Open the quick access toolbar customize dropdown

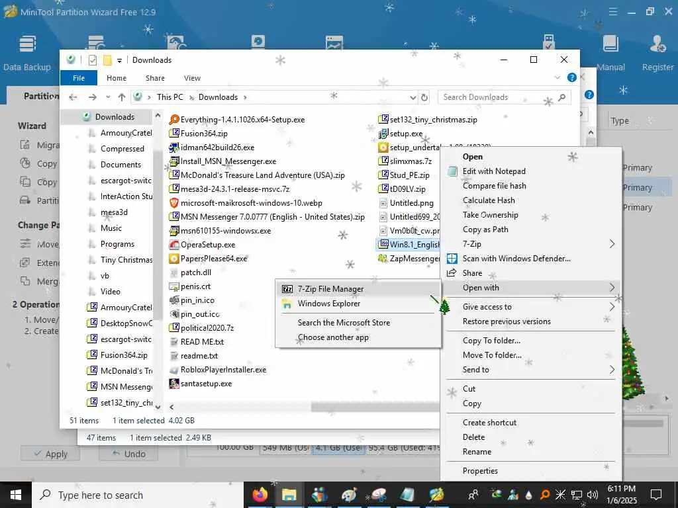[x=119, y=60]
